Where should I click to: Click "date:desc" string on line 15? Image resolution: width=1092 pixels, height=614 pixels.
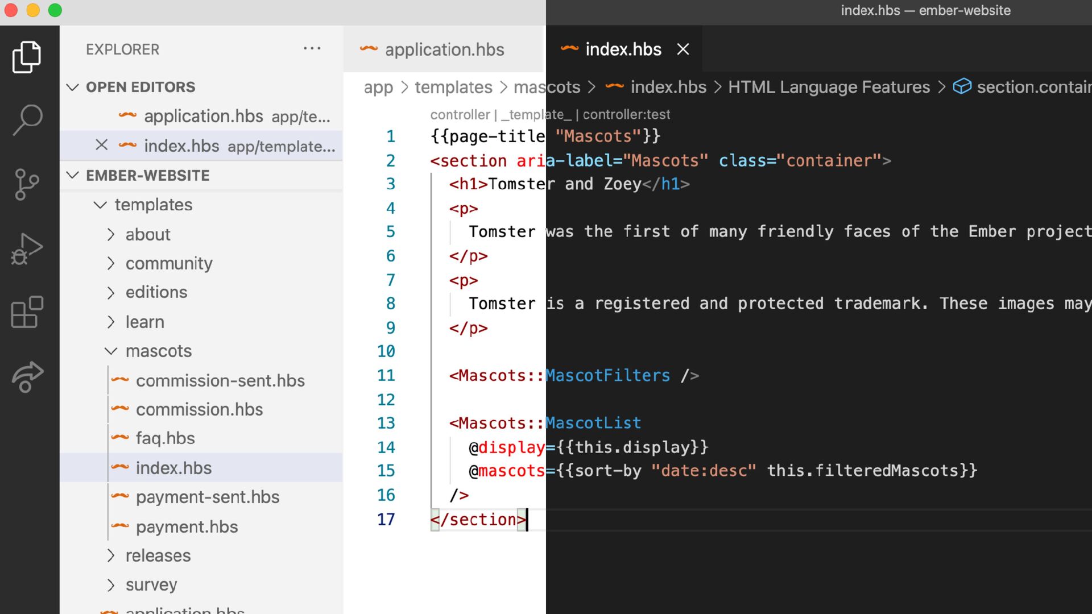click(704, 471)
